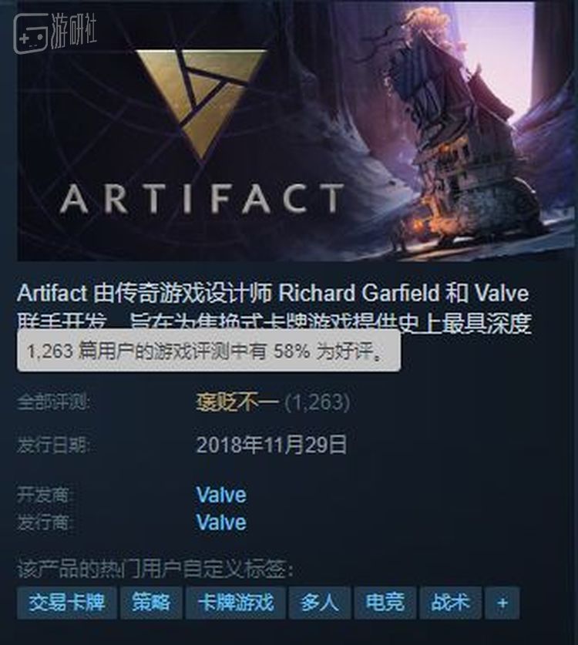Select the 交易卡牌 tag
Viewport: 578px width, 645px height.
coord(67,603)
